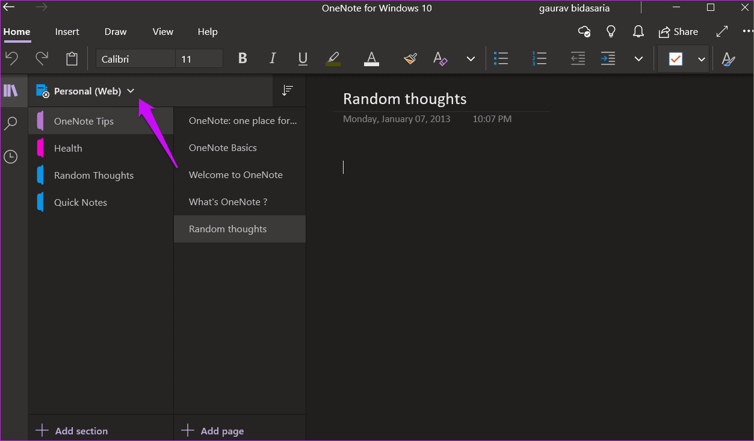754x441 pixels.
Task: Click the Calibri font name box
Action: coord(136,59)
